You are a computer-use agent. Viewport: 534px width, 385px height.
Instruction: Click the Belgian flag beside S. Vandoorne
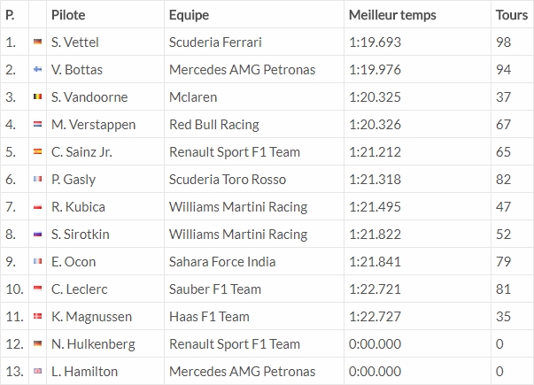[37, 97]
